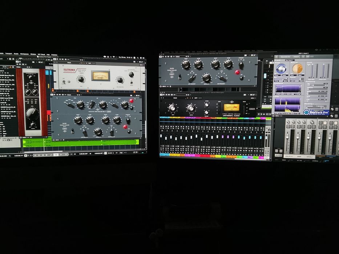The height and width of the screenshot is (254, 339).
Task: Adjust the RealVerb Pro Mix slider
Action: click(x=318, y=85)
